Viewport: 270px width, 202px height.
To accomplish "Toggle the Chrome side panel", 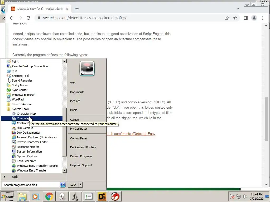I will [x=246, y=18].
